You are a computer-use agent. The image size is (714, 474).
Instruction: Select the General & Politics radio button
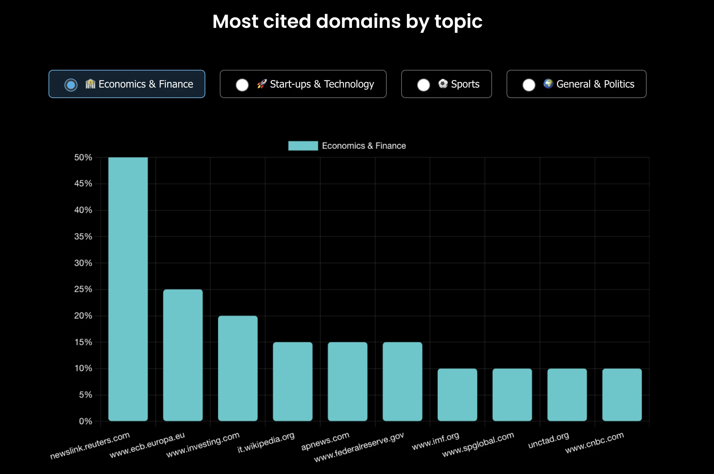point(529,85)
